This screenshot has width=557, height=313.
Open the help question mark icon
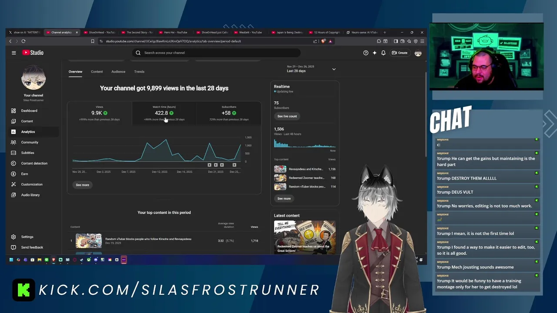coord(366,53)
